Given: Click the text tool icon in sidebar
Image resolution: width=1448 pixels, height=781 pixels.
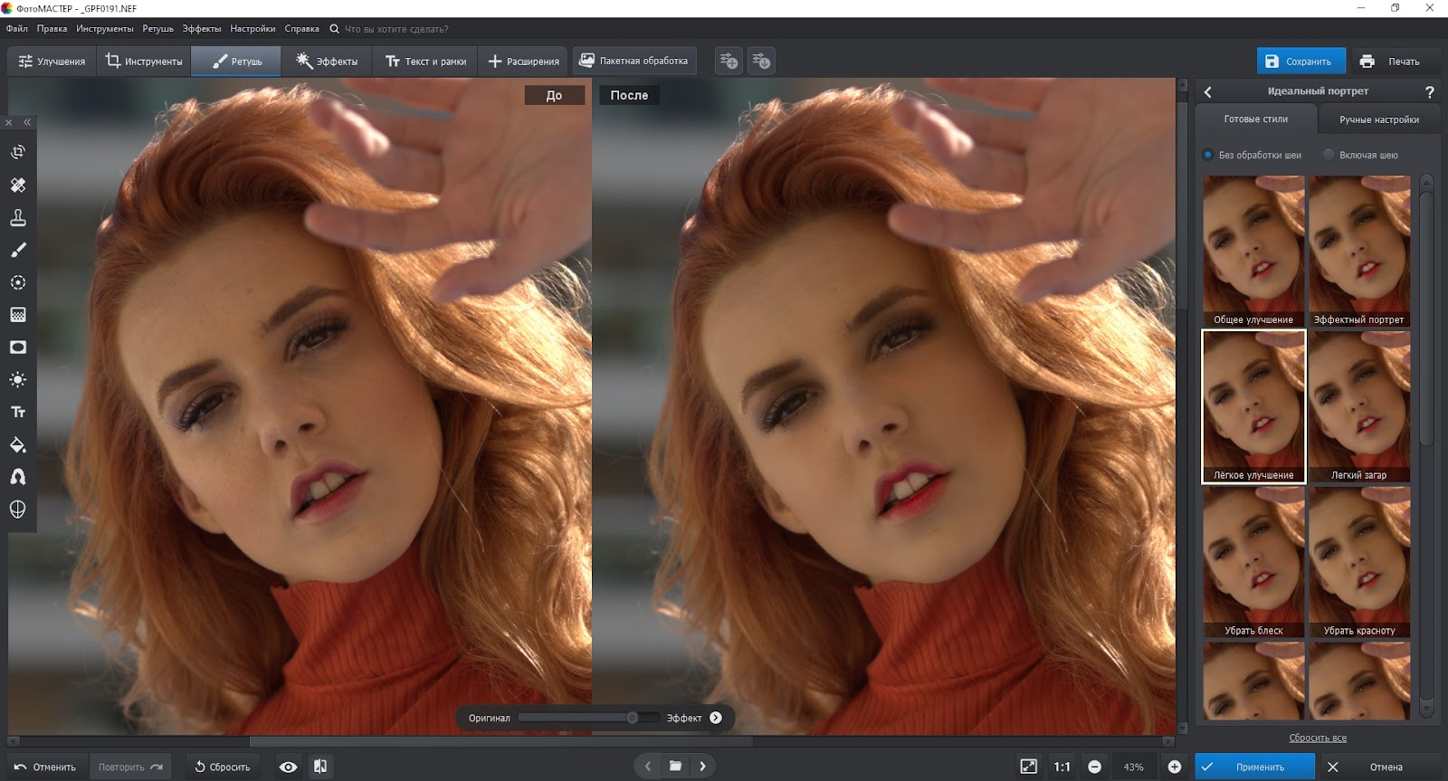Looking at the screenshot, I should click(x=18, y=412).
